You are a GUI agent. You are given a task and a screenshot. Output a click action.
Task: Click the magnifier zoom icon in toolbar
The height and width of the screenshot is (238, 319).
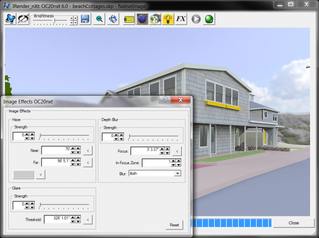[x=99, y=19]
